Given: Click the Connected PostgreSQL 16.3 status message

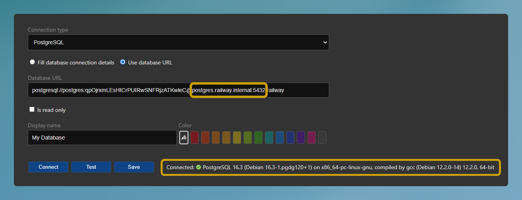Looking at the screenshot, I should point(330,167).
